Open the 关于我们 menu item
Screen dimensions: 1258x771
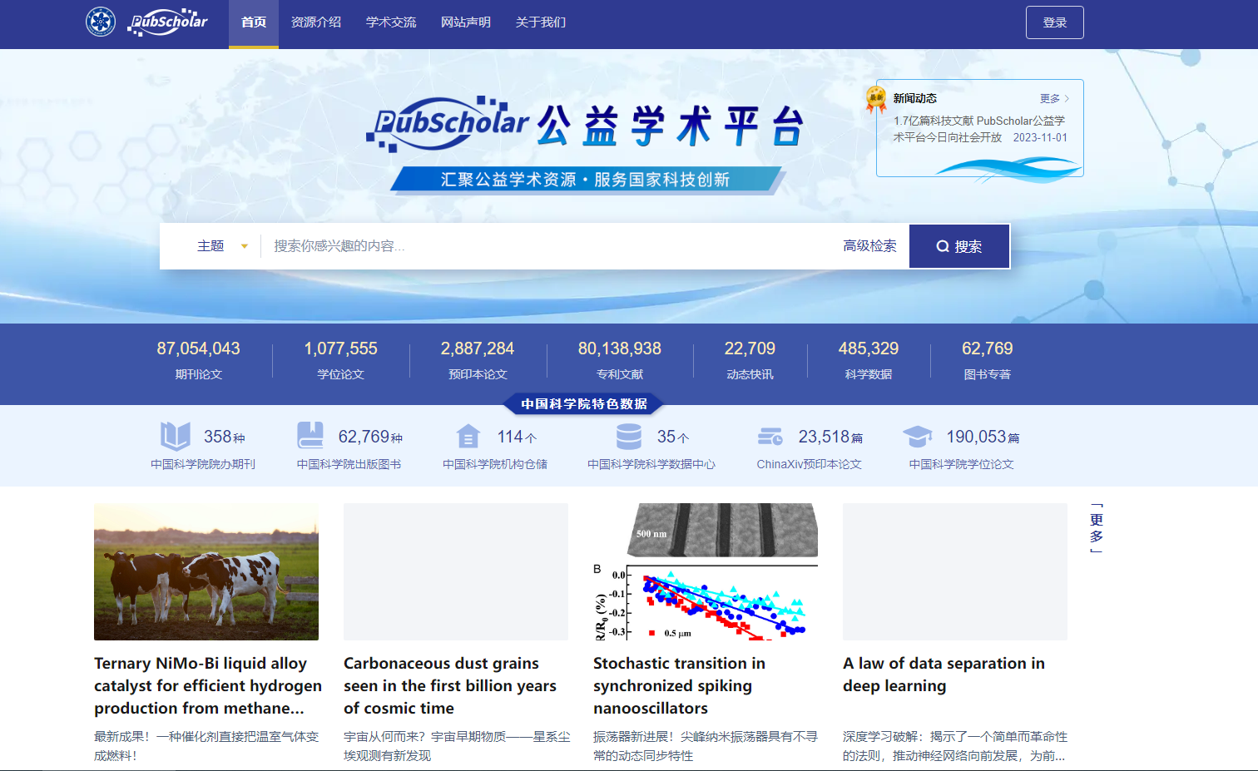click(541, 22)
